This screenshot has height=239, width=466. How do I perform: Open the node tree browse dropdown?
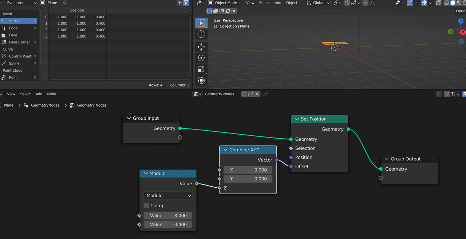coord(198,94)
